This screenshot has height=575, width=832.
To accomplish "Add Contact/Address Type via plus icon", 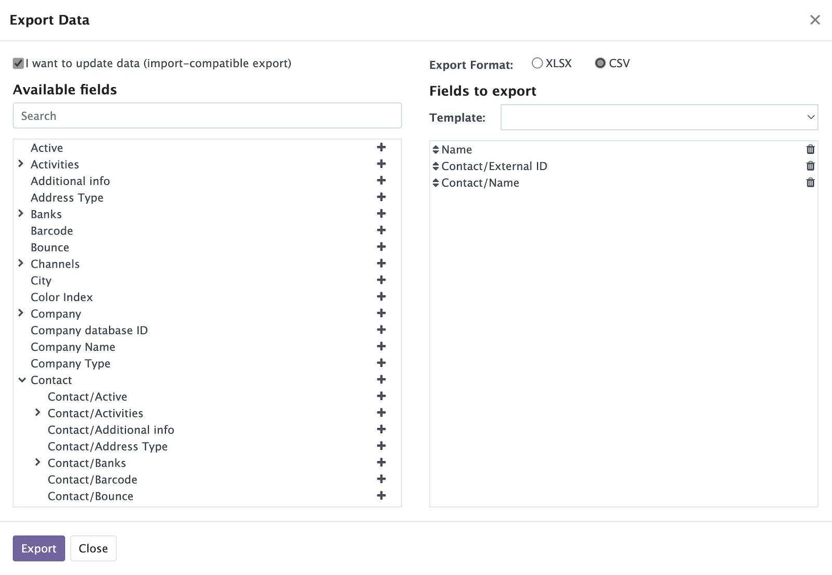I will point(381,446).
